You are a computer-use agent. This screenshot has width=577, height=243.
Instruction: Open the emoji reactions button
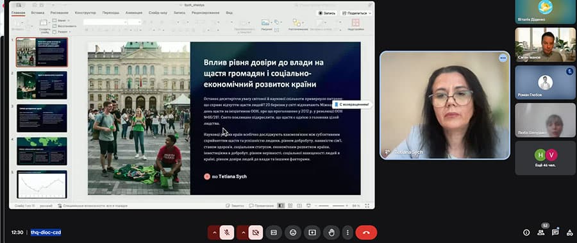pyautogui.click(x=293, y=233)
